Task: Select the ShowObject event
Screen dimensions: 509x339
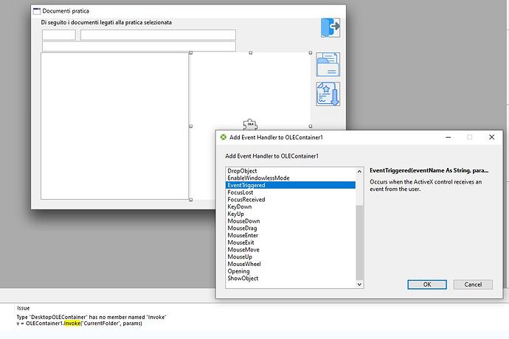Action: tap(243, 279)
